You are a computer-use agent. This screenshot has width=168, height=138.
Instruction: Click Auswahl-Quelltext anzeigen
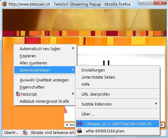click(44, 80)
